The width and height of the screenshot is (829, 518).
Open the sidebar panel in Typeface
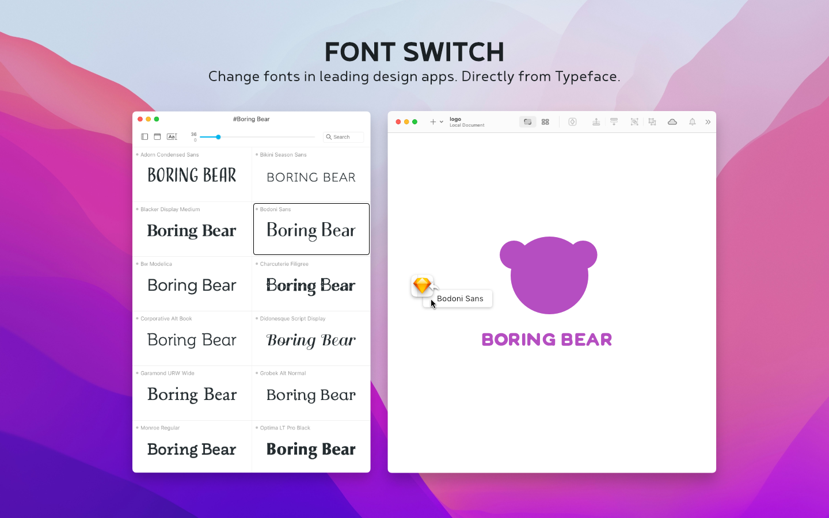click(x=144, y=136)
